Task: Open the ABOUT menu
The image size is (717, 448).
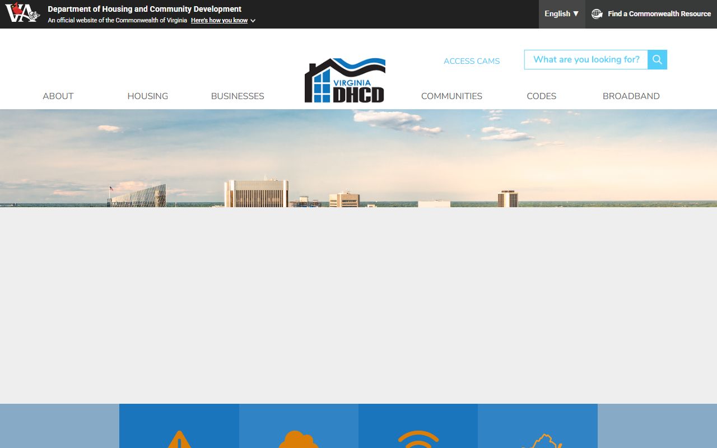Action: click(x=58, y=96)
